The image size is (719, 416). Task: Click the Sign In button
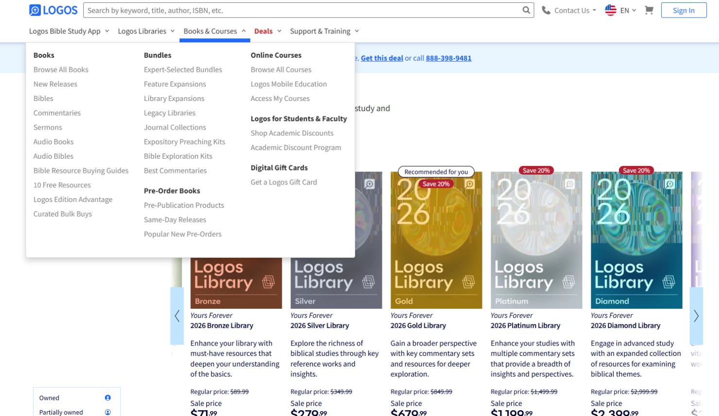(x=684, y=10)
